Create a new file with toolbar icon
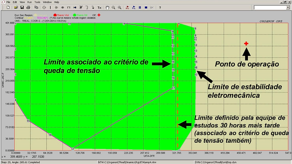The height and width of the screenshot is (164, 292). click(8, 8)
